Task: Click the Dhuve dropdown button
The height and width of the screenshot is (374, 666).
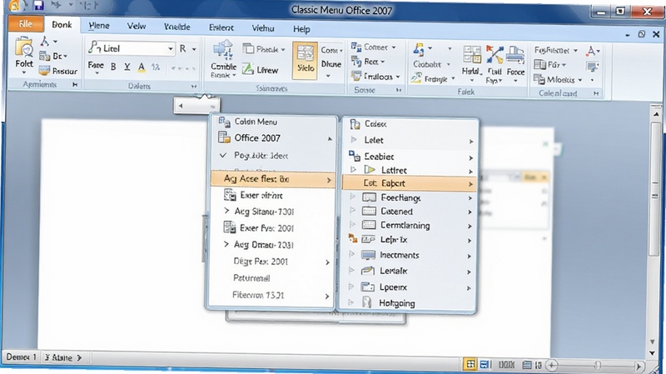Action: click(x=331, y=68)
